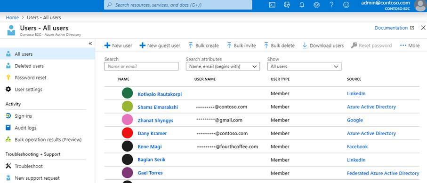Collapse the left menu with double chevron

tap(90, 44)
